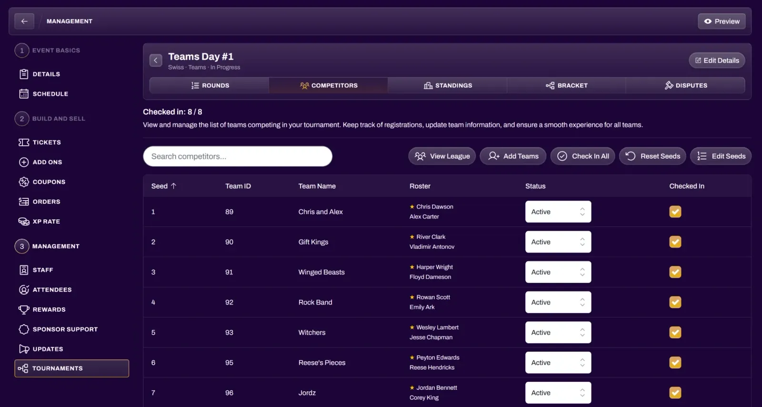
Task: Open Staff management page
Action: tap(36, 270)
